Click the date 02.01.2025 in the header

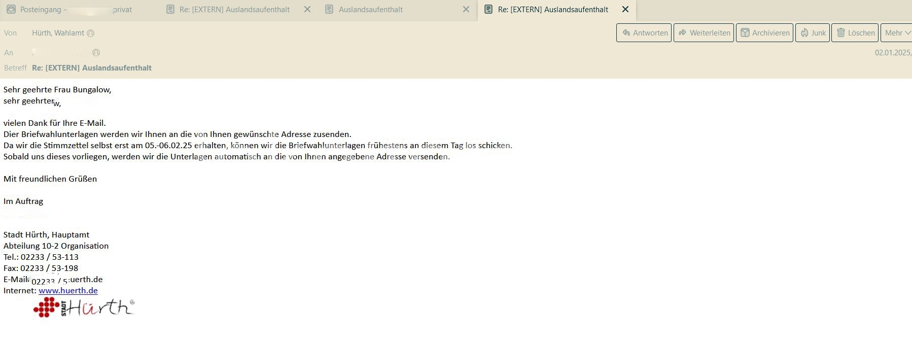point(893,53)
